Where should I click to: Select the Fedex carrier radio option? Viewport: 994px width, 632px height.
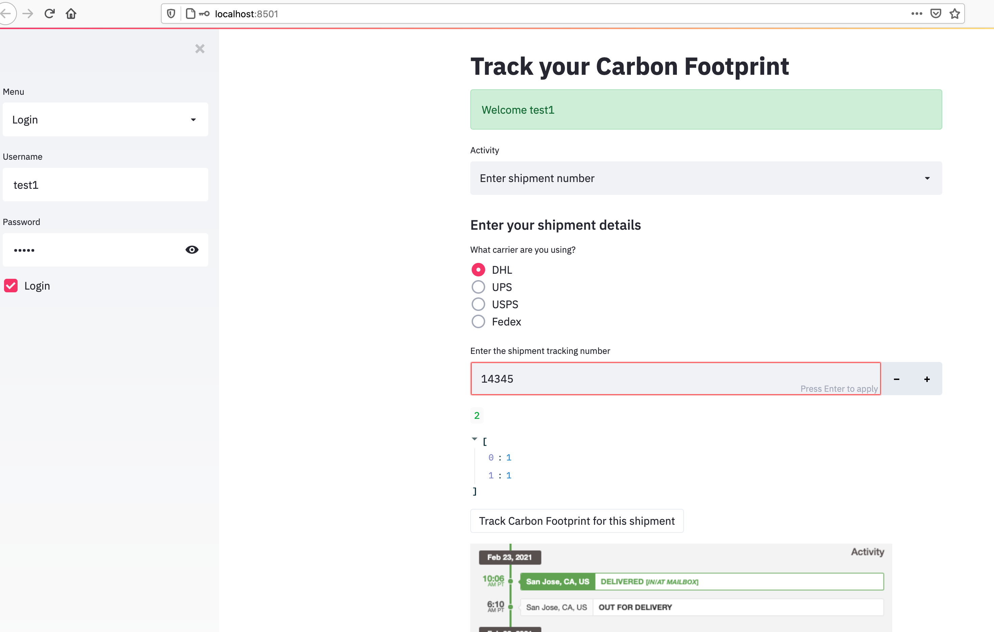point(478,322)
